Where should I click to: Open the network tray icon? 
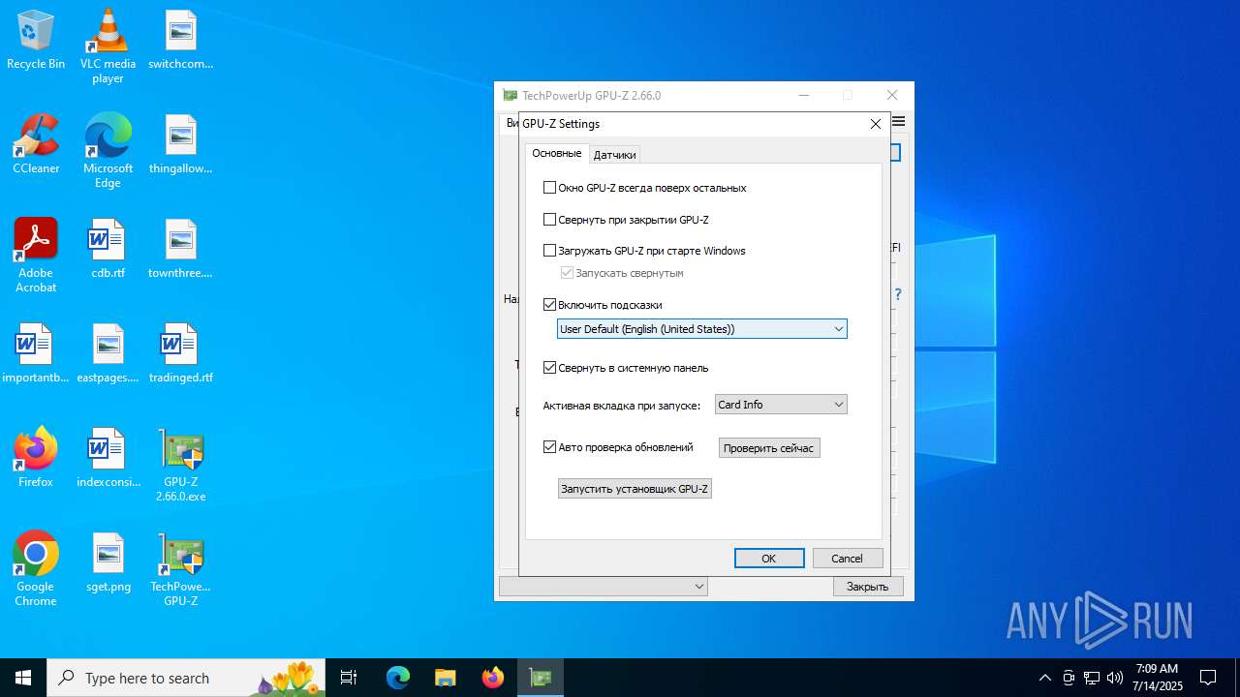pos(1092,678)
